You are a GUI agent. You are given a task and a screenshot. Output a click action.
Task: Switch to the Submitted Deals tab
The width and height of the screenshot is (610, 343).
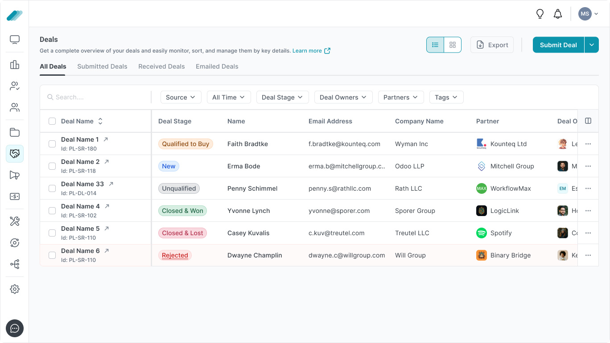(x=102, y=66)
